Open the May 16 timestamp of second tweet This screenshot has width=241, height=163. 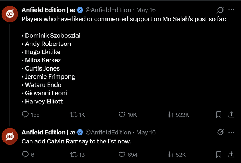pyautogui.click(x=146, y=132)
